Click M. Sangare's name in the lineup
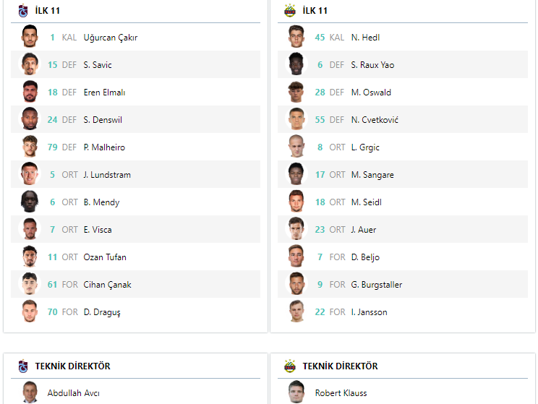 click(372, 175)
